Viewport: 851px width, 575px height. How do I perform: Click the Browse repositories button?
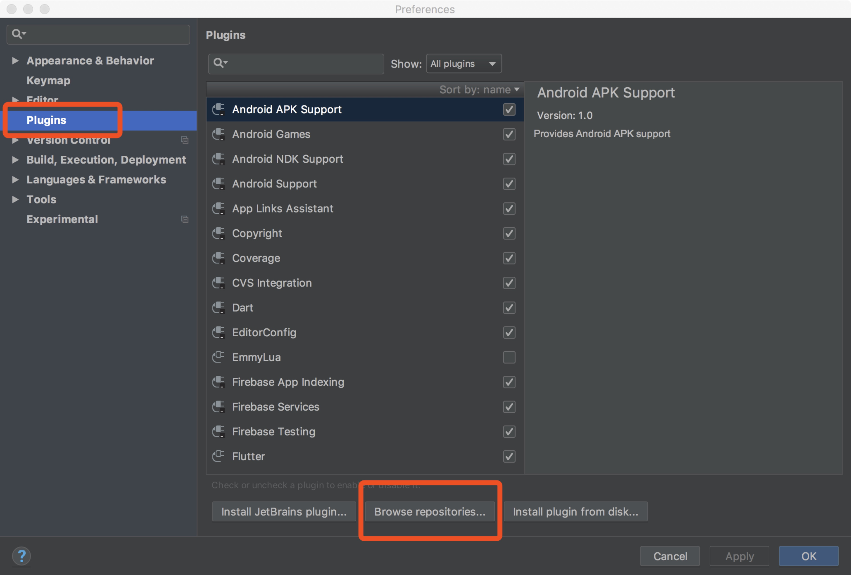430,511
